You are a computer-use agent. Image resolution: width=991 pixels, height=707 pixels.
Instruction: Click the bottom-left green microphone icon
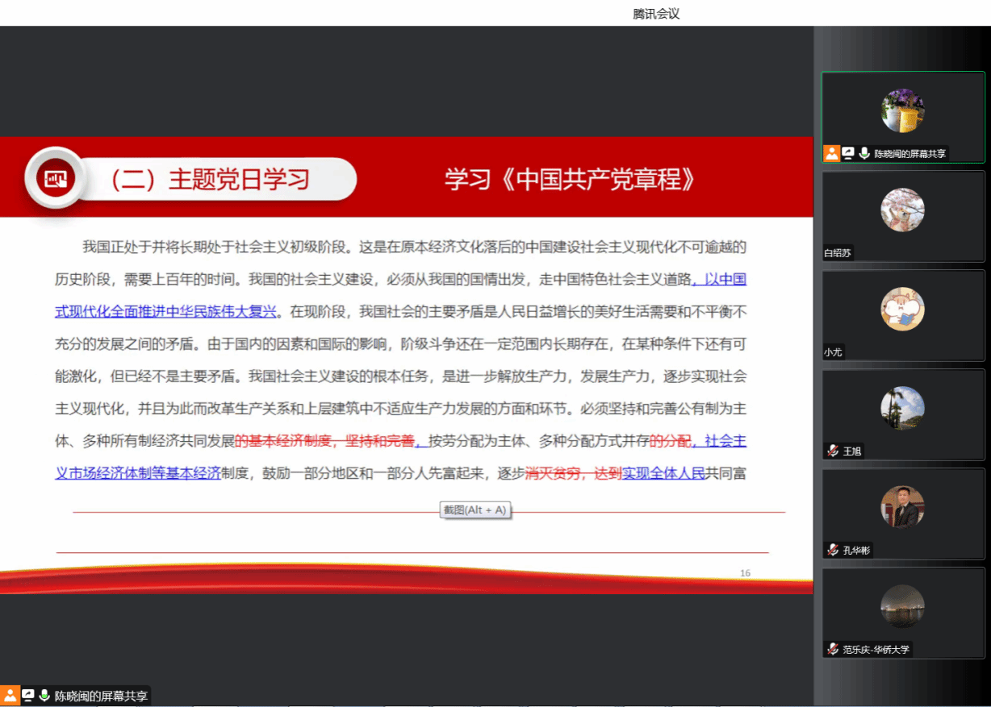click(44, 696)
